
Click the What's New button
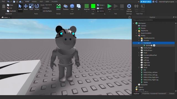coord(146,2)
